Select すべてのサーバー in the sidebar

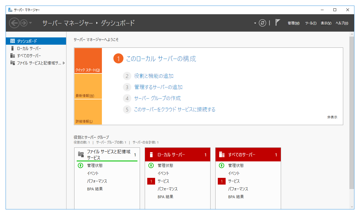(36, 56)
